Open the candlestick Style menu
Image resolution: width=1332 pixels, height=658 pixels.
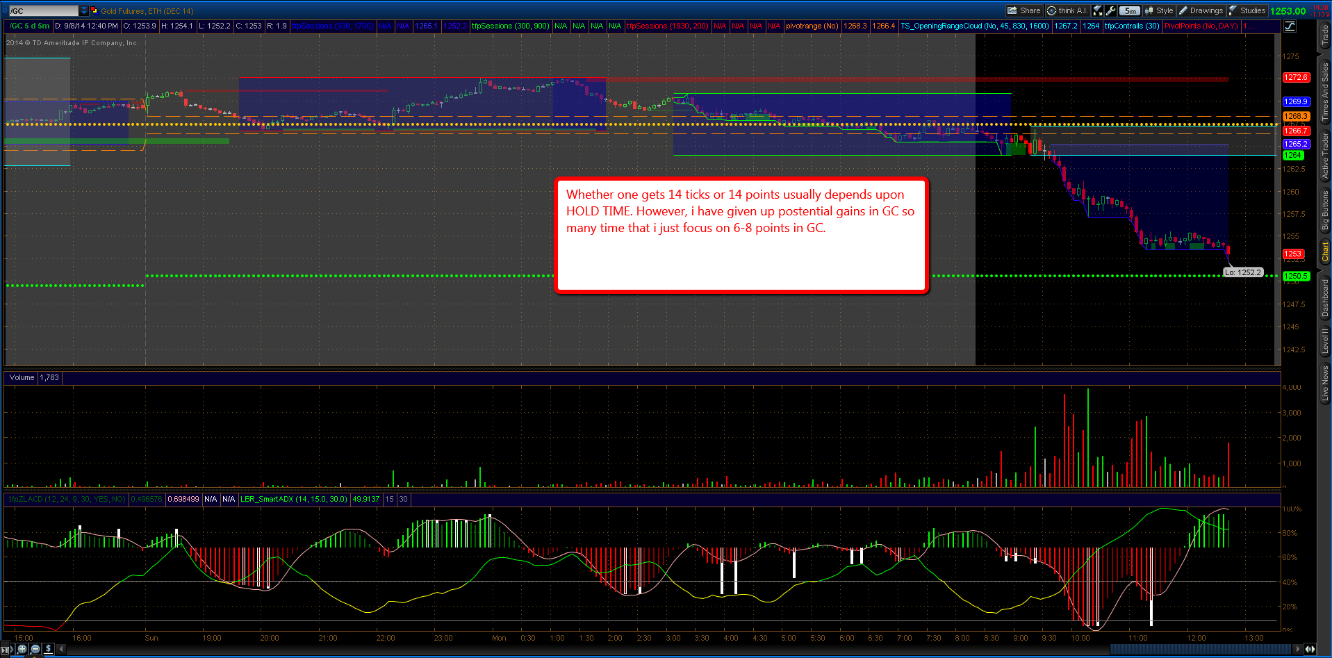(x=1159, y=10)
